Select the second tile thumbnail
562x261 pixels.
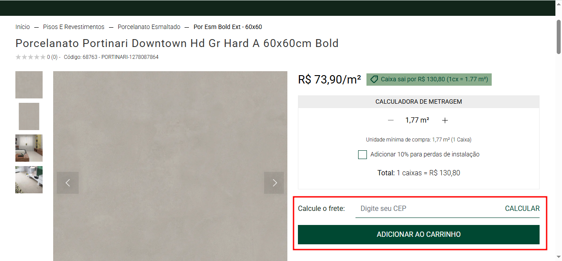point(29,116)
